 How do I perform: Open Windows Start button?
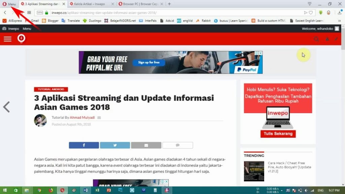click(x=5, y=190)
